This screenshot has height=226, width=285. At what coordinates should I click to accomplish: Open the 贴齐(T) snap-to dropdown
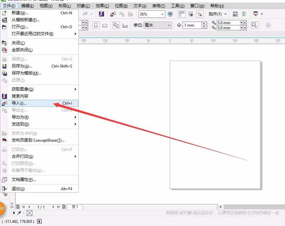(217, 14)
